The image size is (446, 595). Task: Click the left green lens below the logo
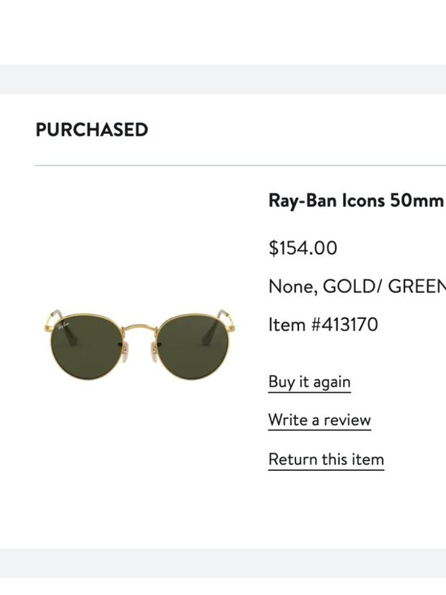click(87, 355)
